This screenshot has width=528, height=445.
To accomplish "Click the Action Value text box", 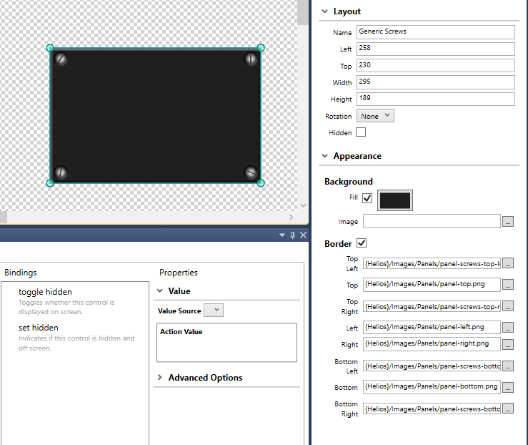I will tap(226, 343).
